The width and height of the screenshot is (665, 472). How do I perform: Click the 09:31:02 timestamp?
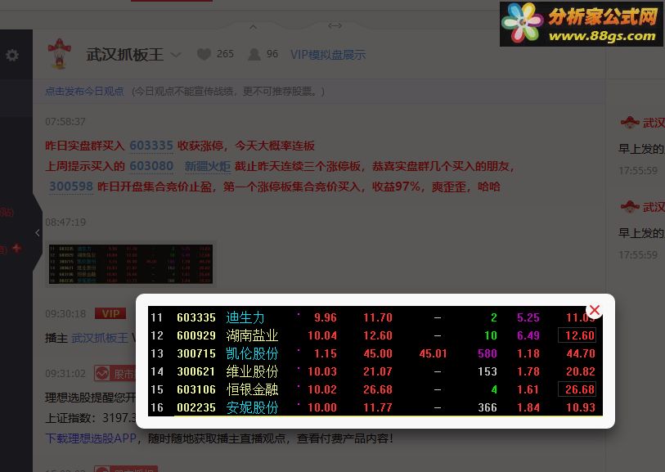(65, 374)
